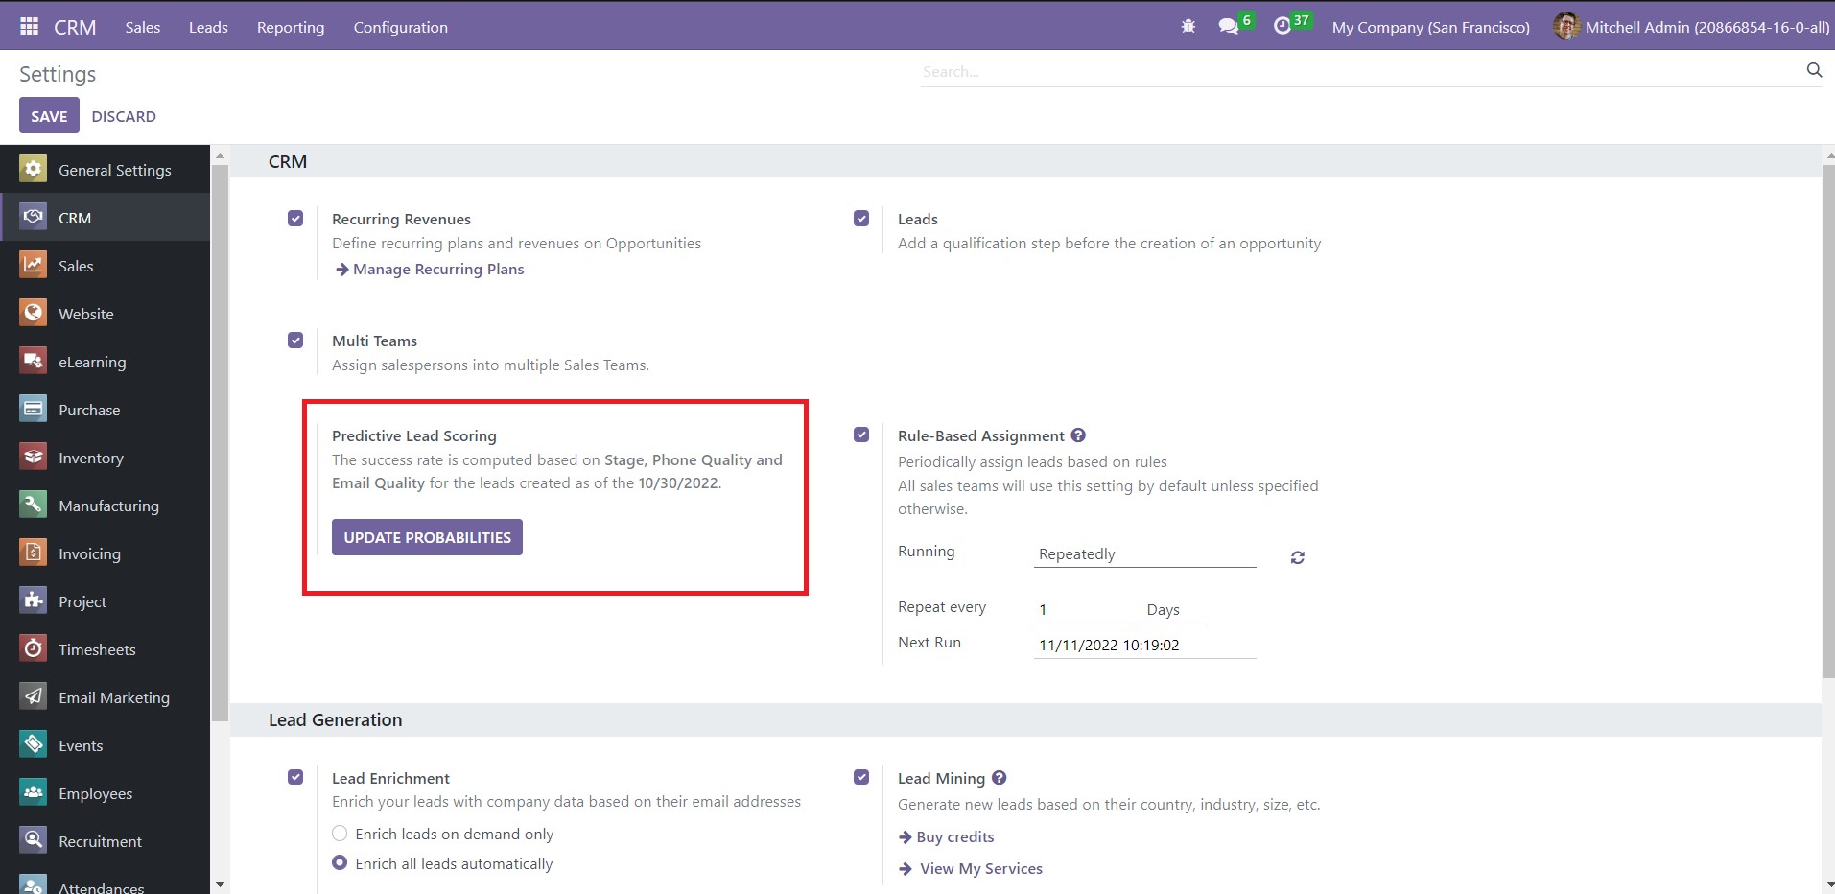1835x894 pixels.
Task: Open the Running dropdown set to Repeatedly
Action: click(x=1145, y=554)
